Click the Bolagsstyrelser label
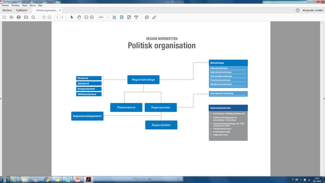The image size is (325, 183). [x=89, y=89]
